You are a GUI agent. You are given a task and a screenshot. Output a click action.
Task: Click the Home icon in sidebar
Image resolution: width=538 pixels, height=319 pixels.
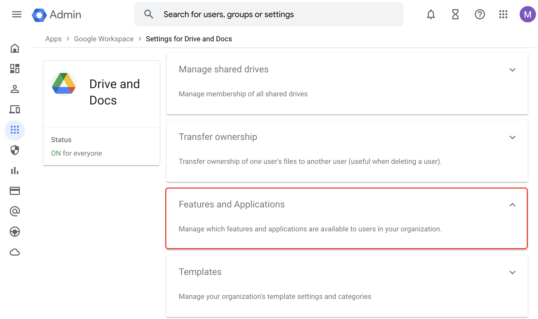(15, 48)
